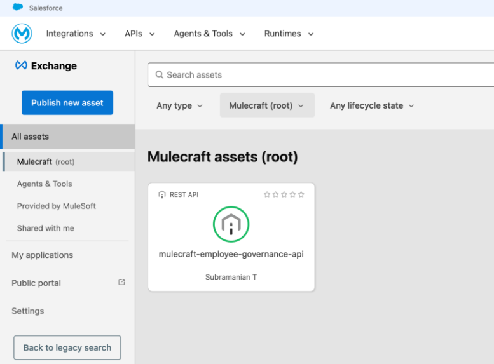This screenshot has height=364, width=494.
Task: Click the MuleSoft logo icon
Action: (x=22, y=34)
